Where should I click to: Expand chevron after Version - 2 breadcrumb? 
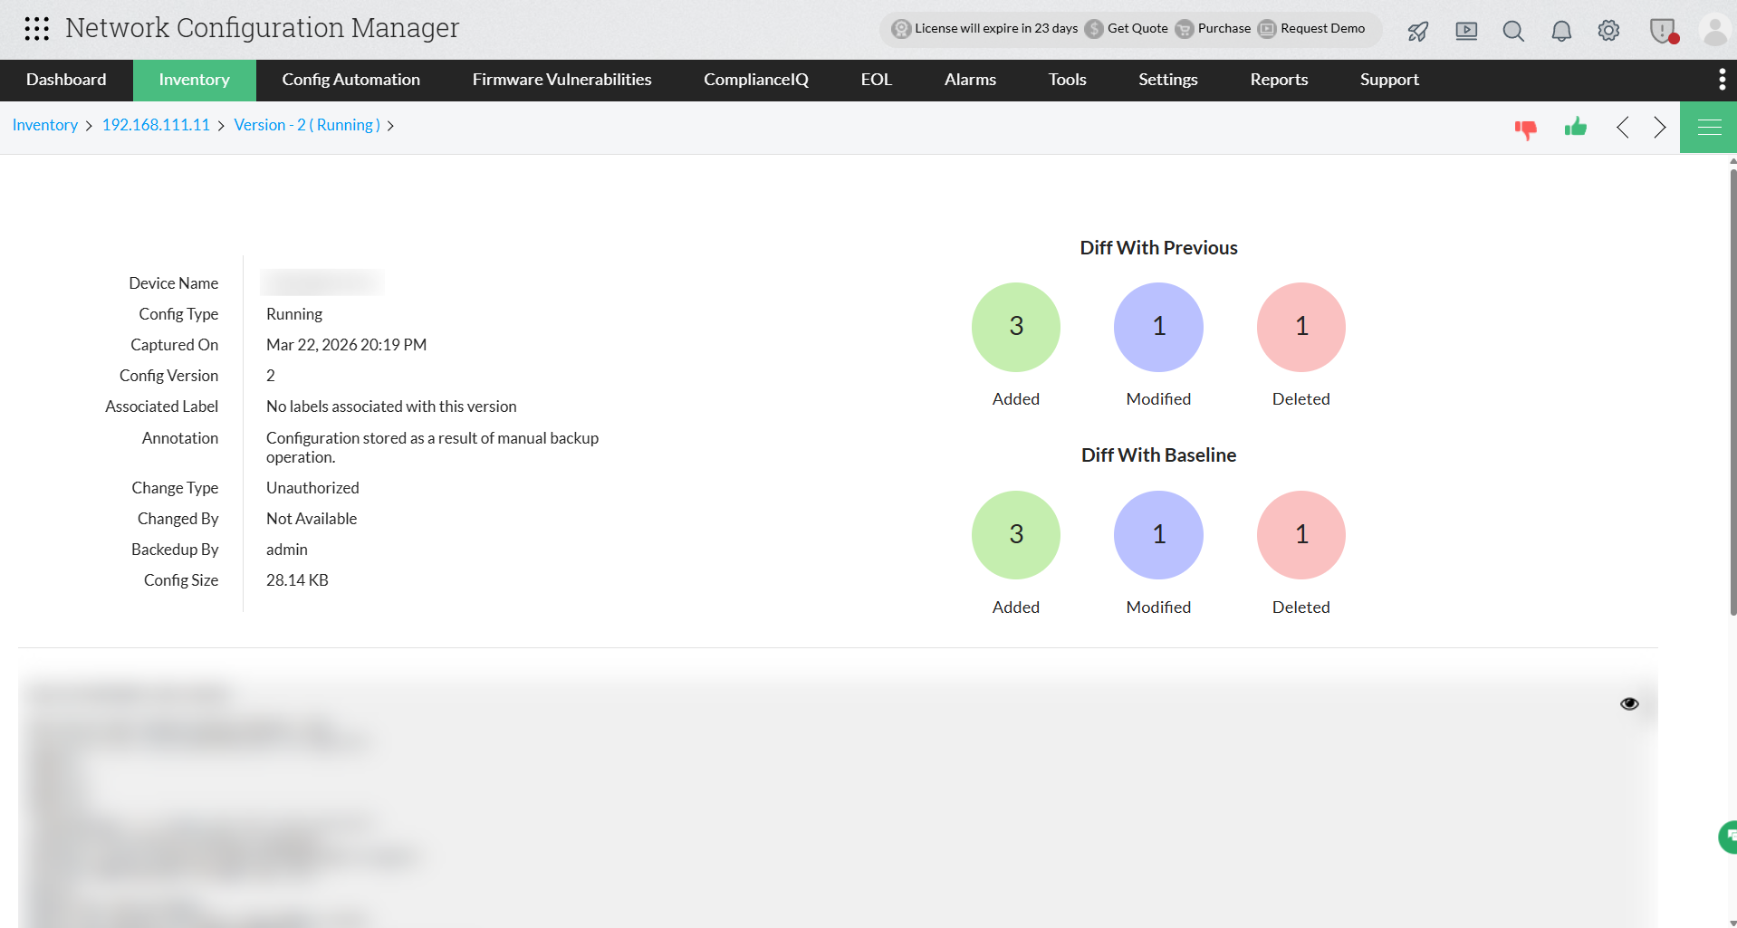click(390, 126)
